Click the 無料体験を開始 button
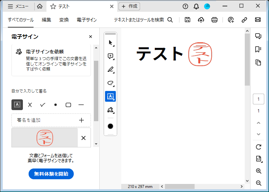The image size is (269, 192). coord(51,174)
